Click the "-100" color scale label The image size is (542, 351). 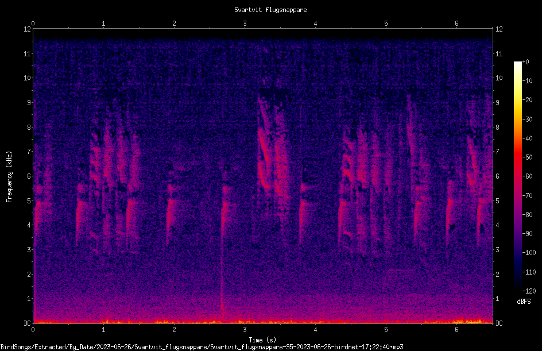529,253
